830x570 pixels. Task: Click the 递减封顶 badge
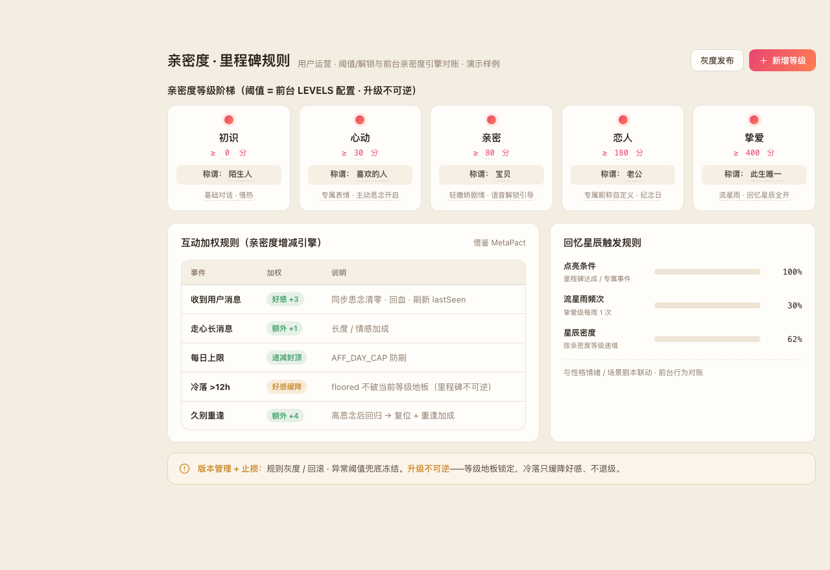click(287, 358)
